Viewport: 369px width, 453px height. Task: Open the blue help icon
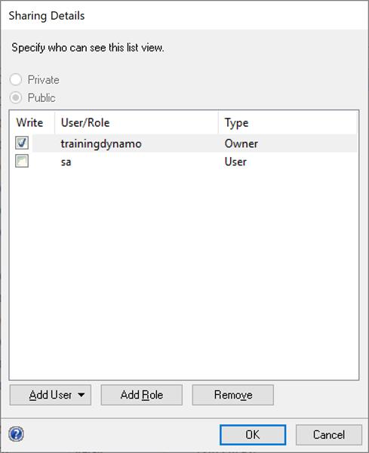(16, 434)
